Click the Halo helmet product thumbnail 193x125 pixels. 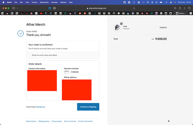(117, 27)
